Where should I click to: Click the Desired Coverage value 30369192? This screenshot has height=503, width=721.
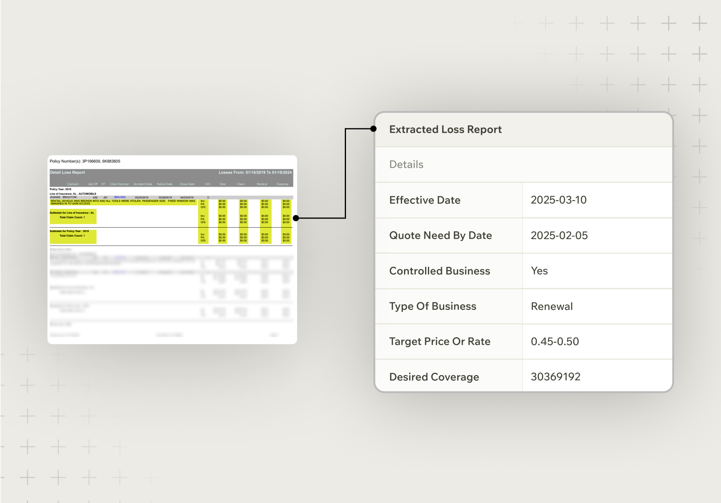click(x=555, y=377)
